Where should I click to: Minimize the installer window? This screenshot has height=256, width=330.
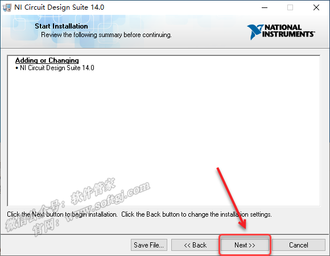tap(265, 7)
